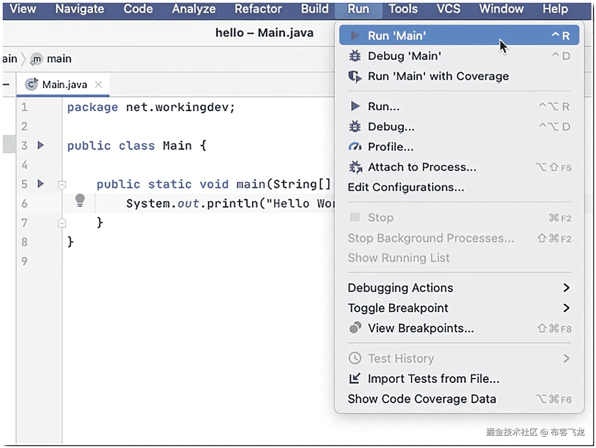Click net.workingdev package name
596x448 pixels.
click(177, 107)
